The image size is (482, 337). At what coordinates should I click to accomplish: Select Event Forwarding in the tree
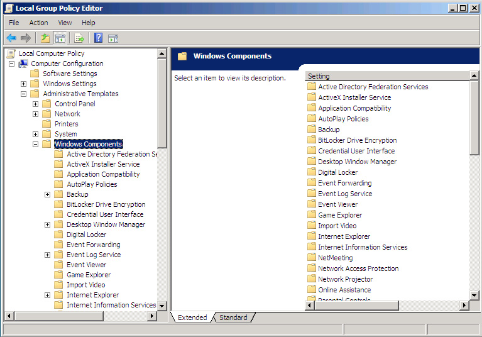pos(94,245)
